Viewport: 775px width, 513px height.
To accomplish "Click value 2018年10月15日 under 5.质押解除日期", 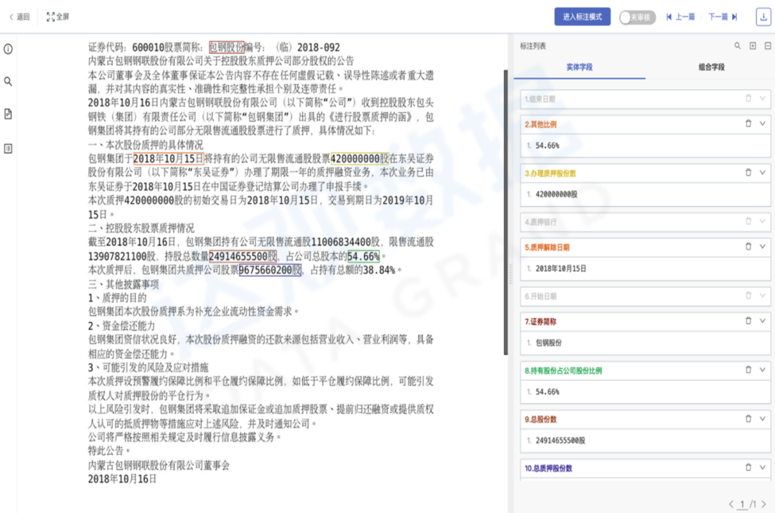I will [560, 268].
